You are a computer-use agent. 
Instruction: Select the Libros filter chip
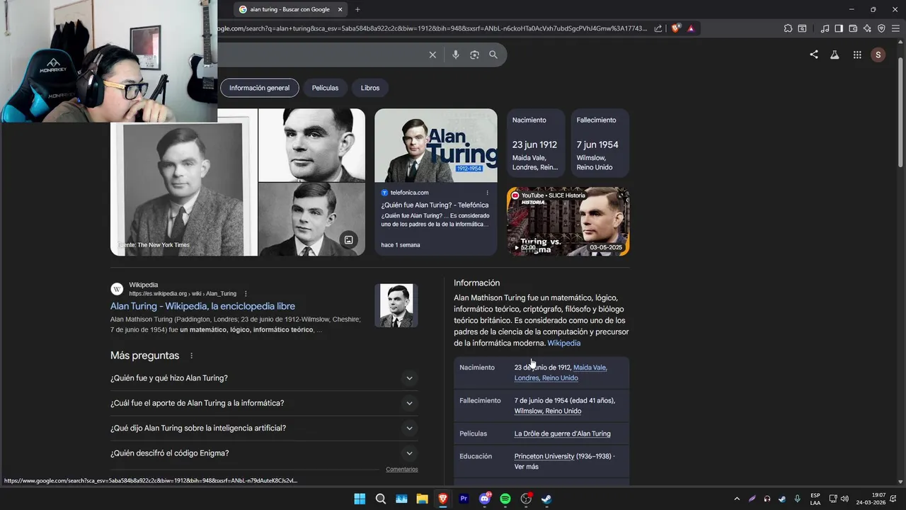coord(370,88)
